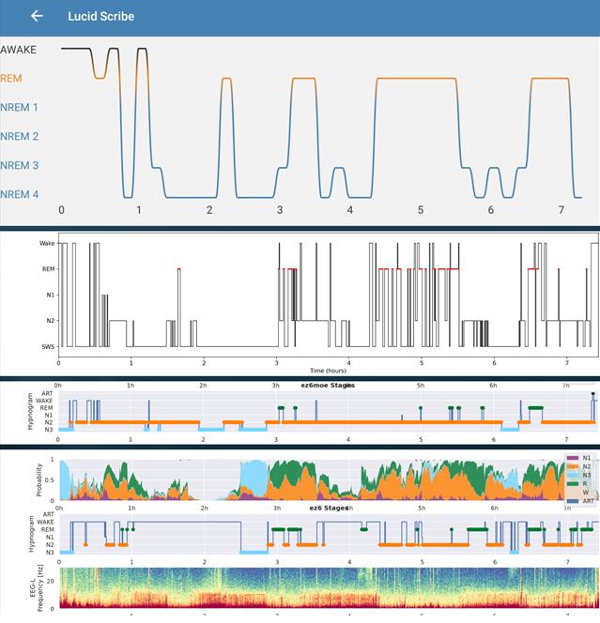Click the N3 plateau before 3h in ez6 hypnogram
600x623 pixels.
pos(254,553)
